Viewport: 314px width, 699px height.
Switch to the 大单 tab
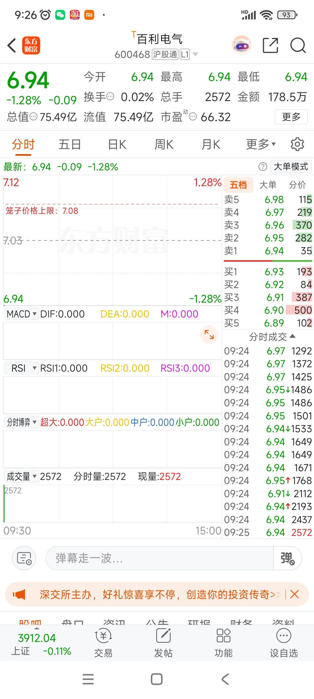[x=268, y=185]
